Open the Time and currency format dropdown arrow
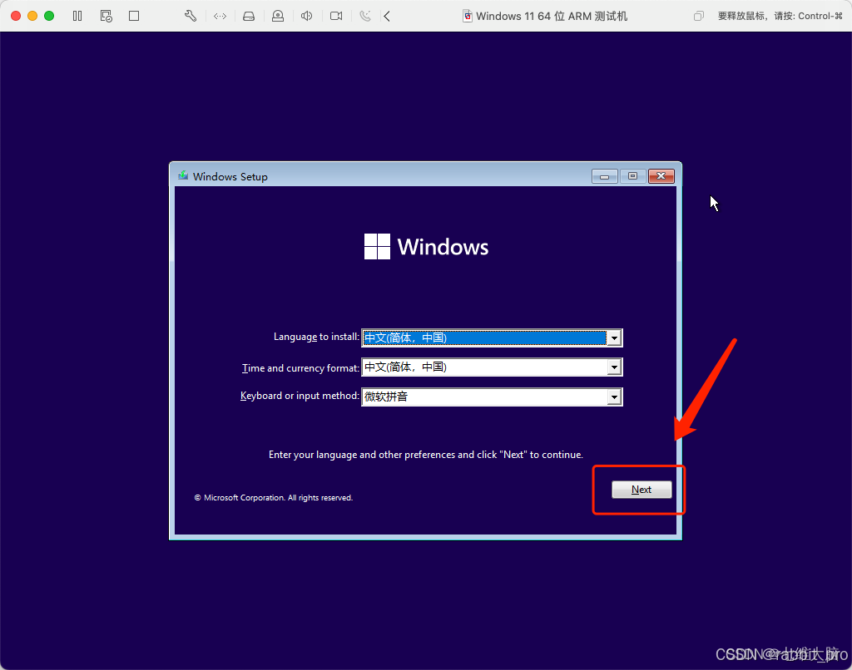 [x=614, y=367]
